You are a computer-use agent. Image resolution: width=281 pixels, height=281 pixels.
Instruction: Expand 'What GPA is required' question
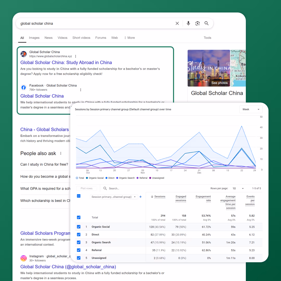pyautogui.click(x=45, y=189)
